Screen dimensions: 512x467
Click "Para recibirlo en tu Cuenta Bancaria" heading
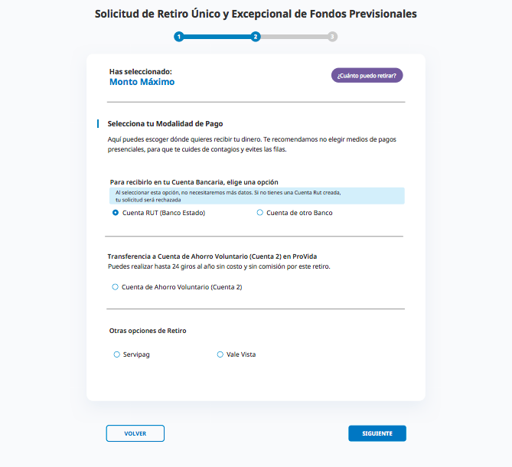pos(194,182)
